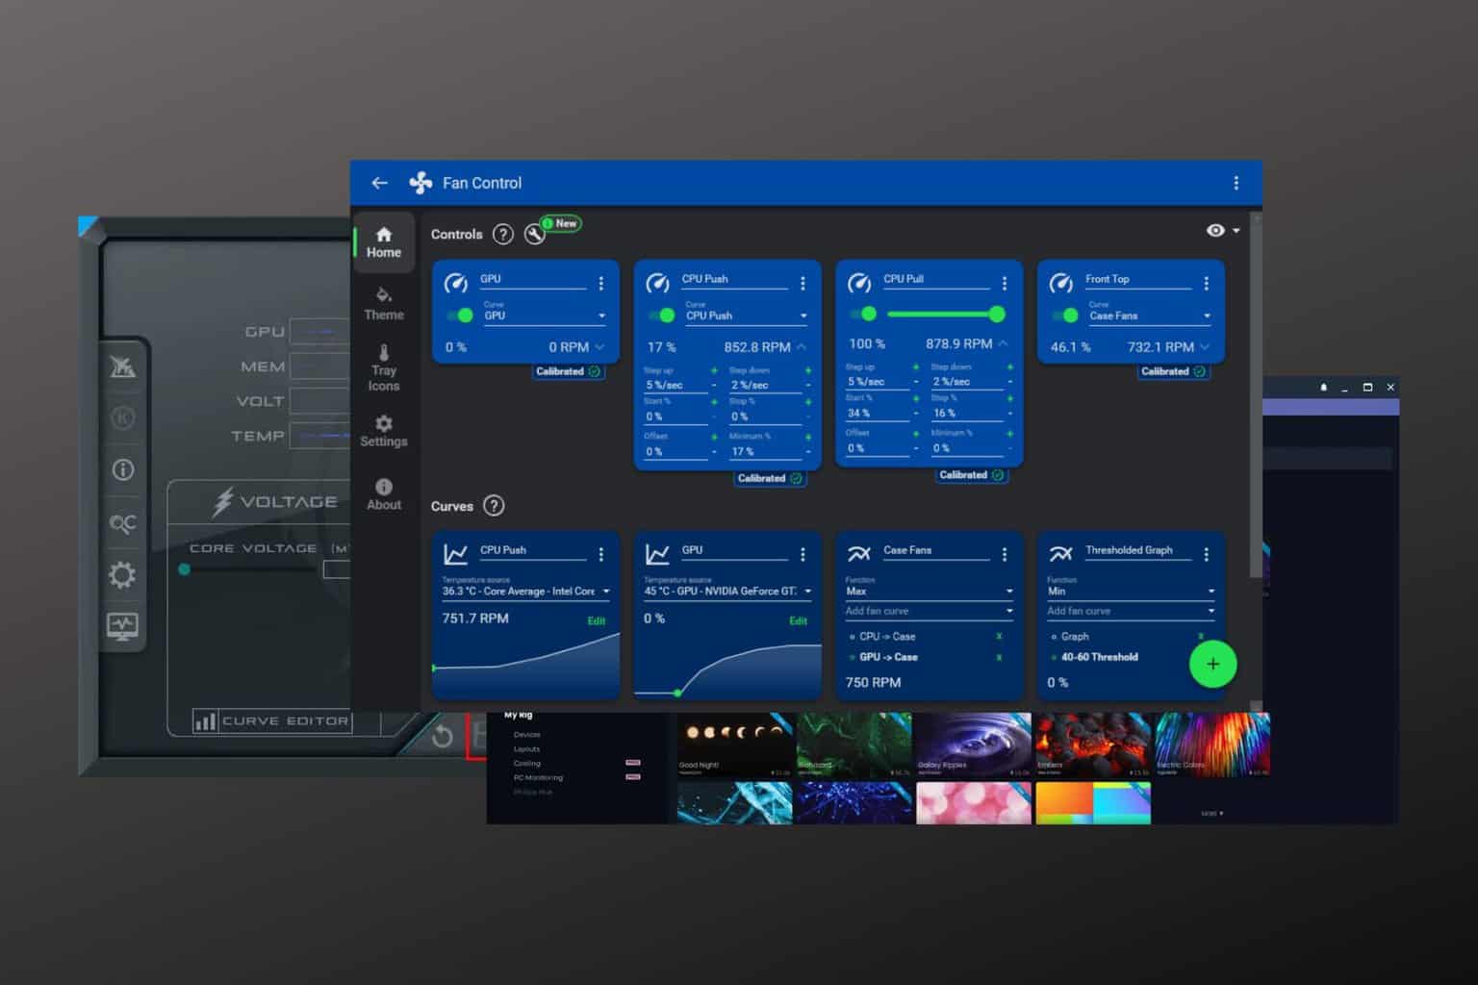Open CPU Push curve temperature source dropdown
This screenshot has width=1478, height=985.
[526, 592]
